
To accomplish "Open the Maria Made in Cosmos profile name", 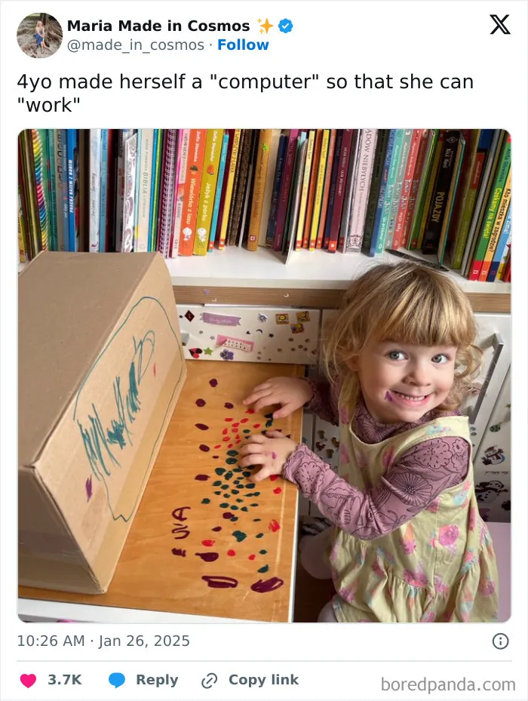I will (x=158, y=26).
